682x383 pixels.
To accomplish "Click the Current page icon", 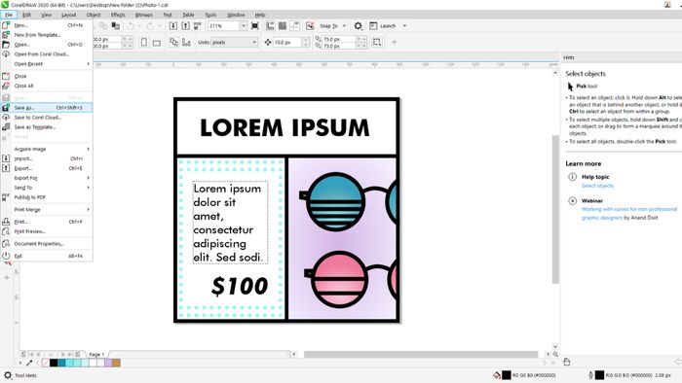I will tap(186, 42).
